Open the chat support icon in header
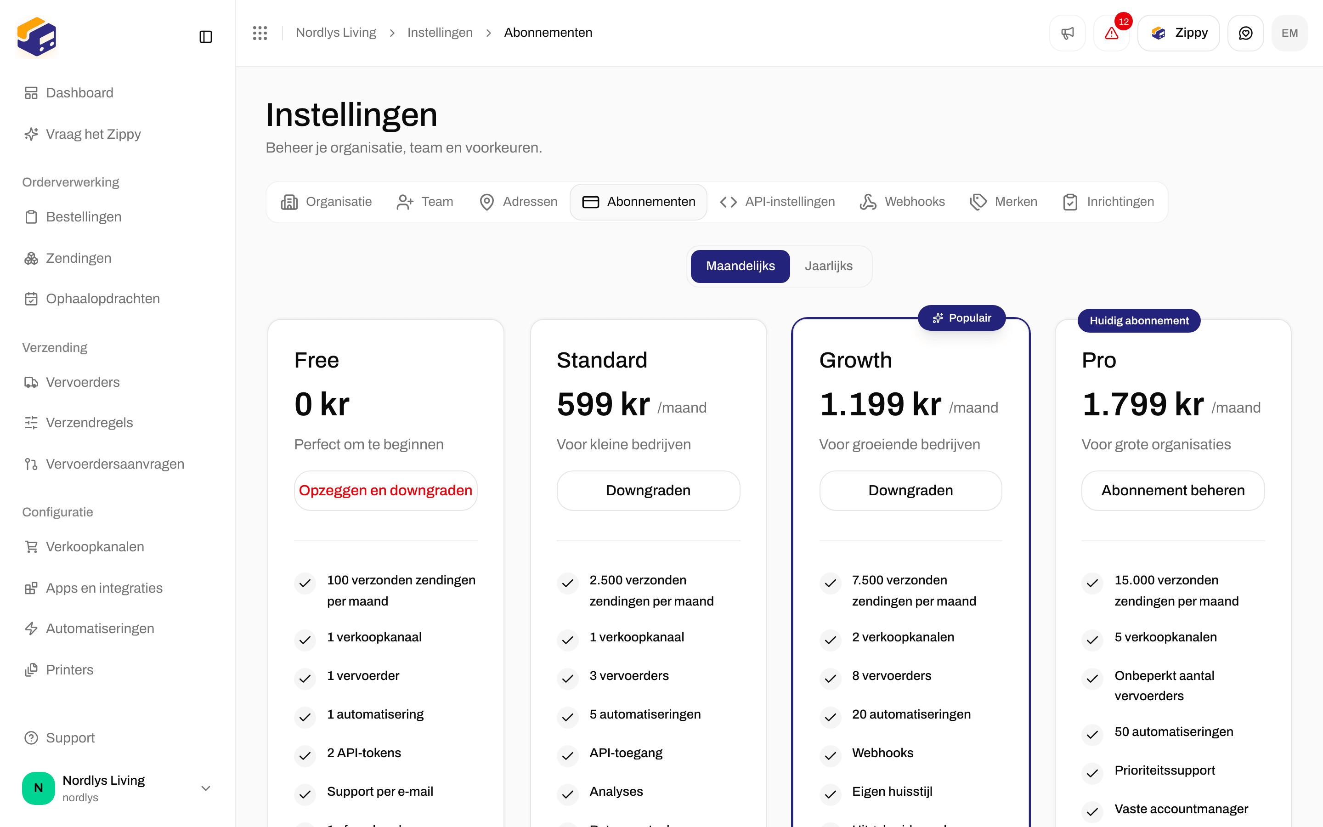The height and width of the screenshot is (827, 1323). (1245, 33)
